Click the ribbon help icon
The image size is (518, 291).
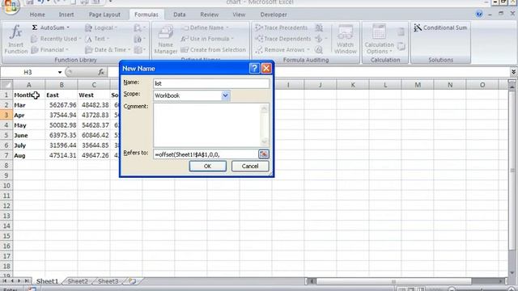[479, 15]
